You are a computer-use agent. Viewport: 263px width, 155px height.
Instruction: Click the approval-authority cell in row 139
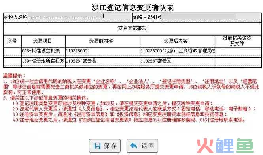[x=238, y=62]
